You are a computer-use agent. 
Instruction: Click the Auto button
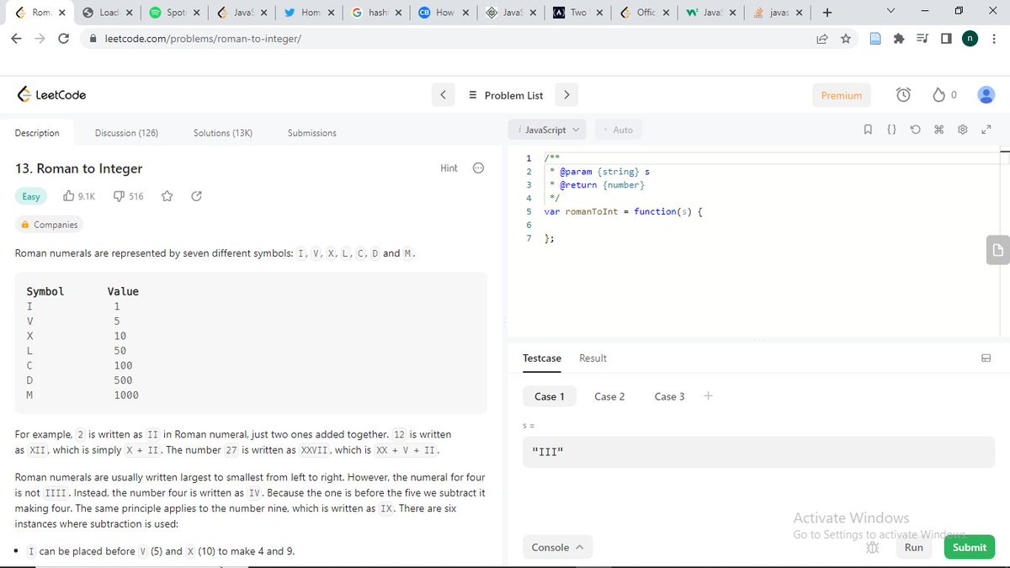tap(619, 130)
